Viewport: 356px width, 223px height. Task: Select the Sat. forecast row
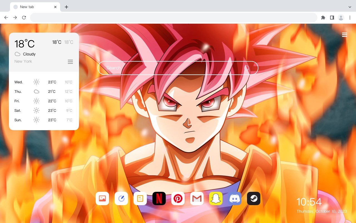44,110
